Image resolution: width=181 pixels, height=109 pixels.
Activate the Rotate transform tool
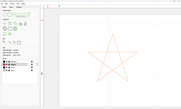(x=15, y=23)
